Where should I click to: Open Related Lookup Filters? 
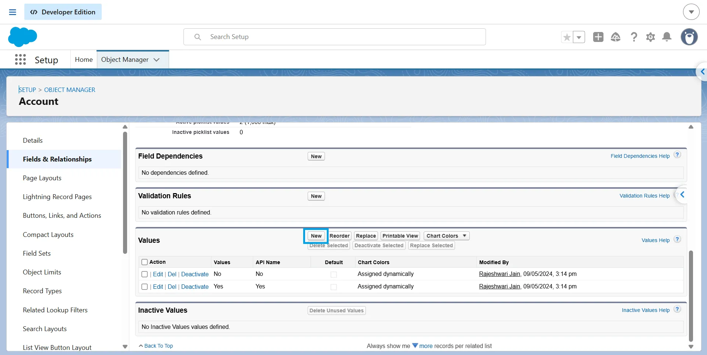click(55, 310)
